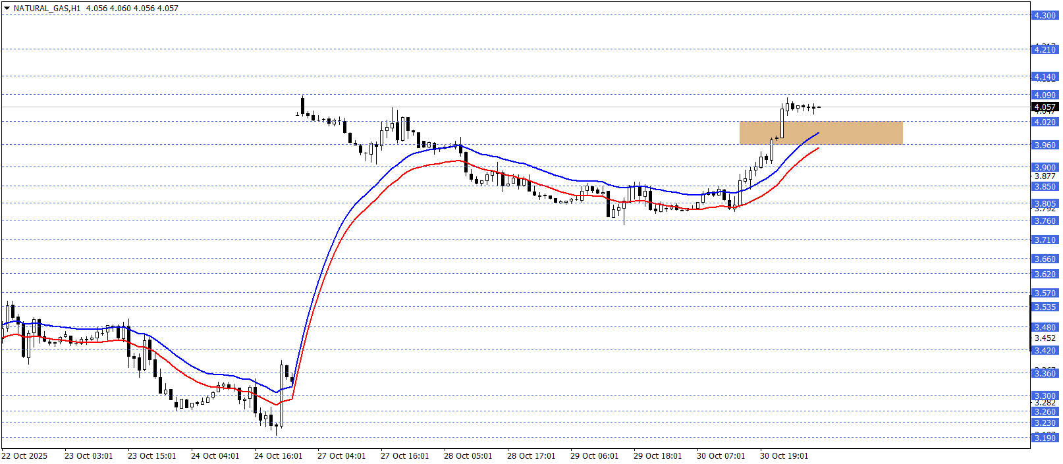Select the 4.020 price level label
Image resolution: width=1063 pixels, height=464 pixels.
[x=1045, y=122]
